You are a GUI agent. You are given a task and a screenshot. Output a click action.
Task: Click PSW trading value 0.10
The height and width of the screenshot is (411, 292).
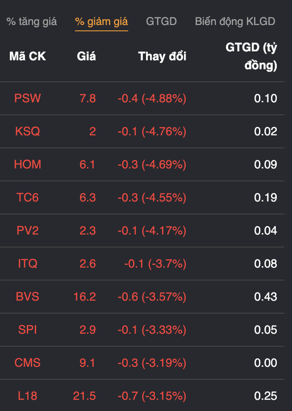click(x=265, y=98)
